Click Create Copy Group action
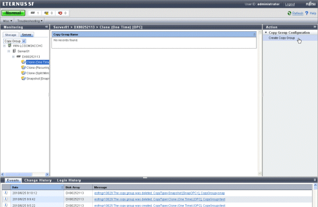This screenshot has width=318, height=207. tap(282, 38)
